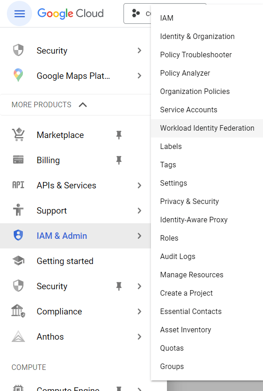Screen dimensions: 263x391
Task: Open Policy Troubleshooter
Action: coord(196,55)
